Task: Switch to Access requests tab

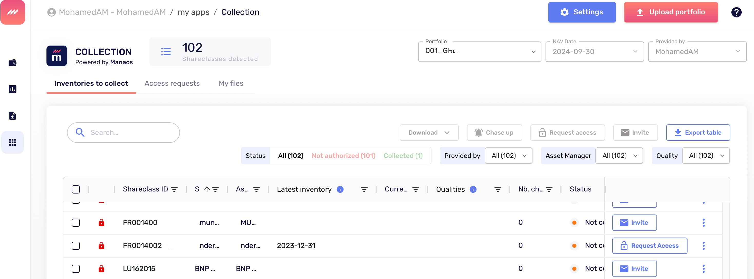Action: pyautogui.click(x=172, y=83)
